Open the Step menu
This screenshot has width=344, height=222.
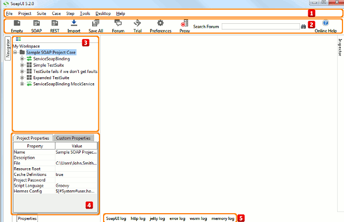(x=70, y=13)
